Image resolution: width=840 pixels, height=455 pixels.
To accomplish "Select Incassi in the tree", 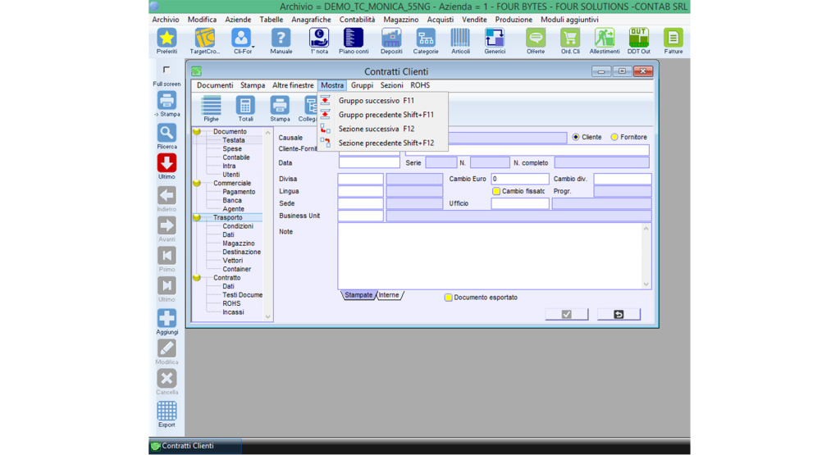I will tap(233, 312).
